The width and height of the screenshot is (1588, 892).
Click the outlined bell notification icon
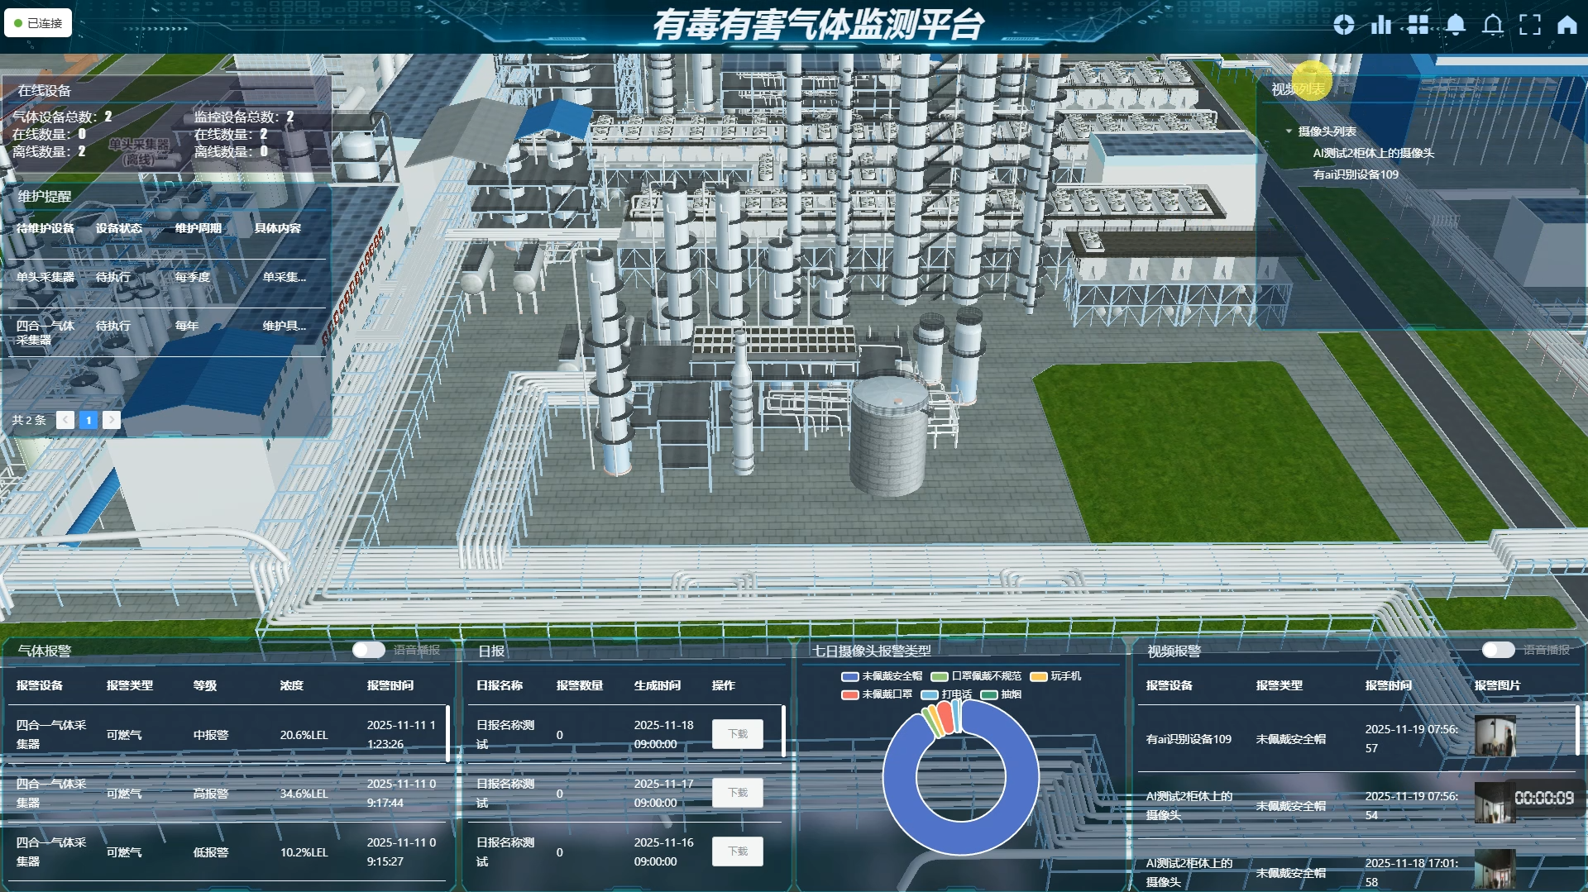(x=1493, y=25)
